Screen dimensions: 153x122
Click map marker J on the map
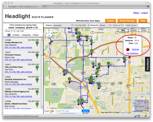point(93,64)
